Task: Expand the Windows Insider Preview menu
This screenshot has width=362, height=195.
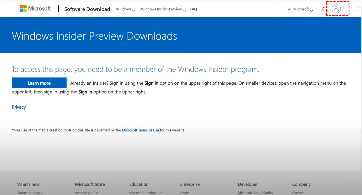Action: [x=163, y=9]
